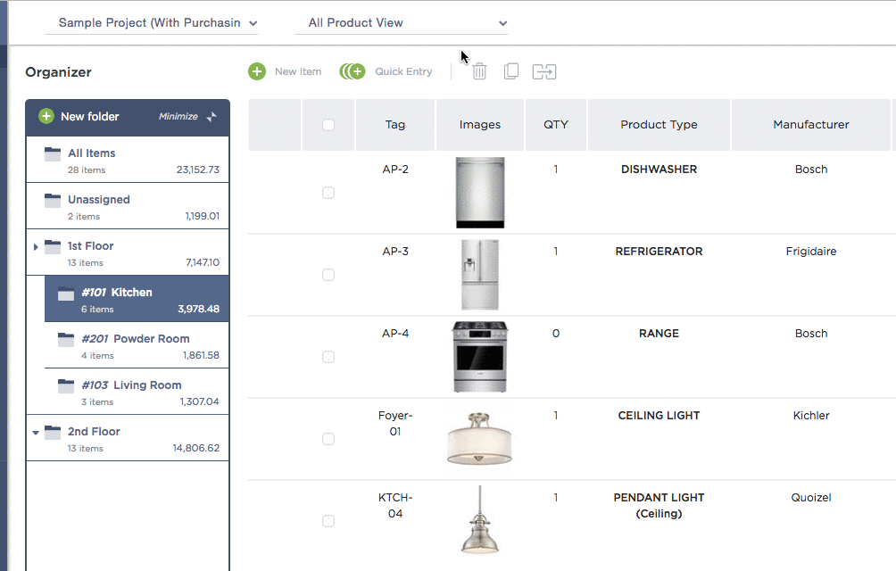Click the New Item green plus icon
This screenshot has height=571, width=896.
257,71
